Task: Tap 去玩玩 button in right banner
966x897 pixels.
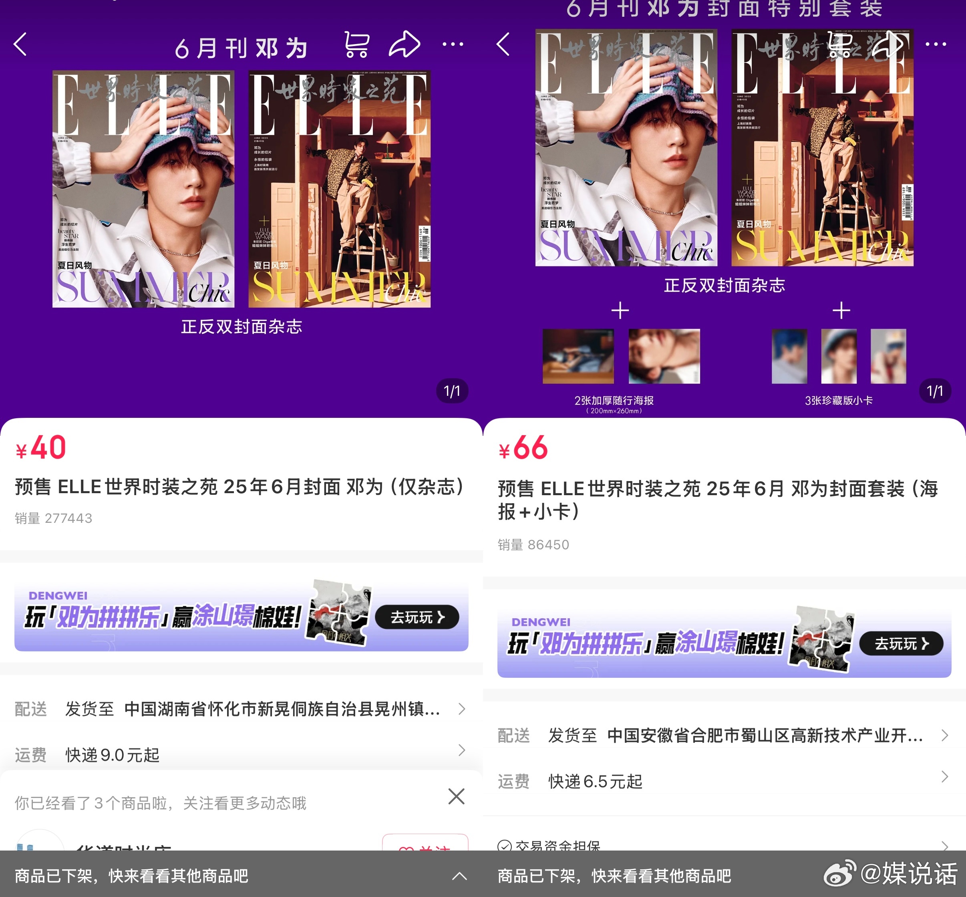Action: click(901, 644)
